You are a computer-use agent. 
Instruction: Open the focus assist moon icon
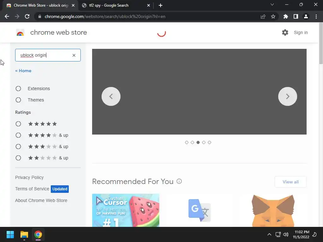pos(314,234)
